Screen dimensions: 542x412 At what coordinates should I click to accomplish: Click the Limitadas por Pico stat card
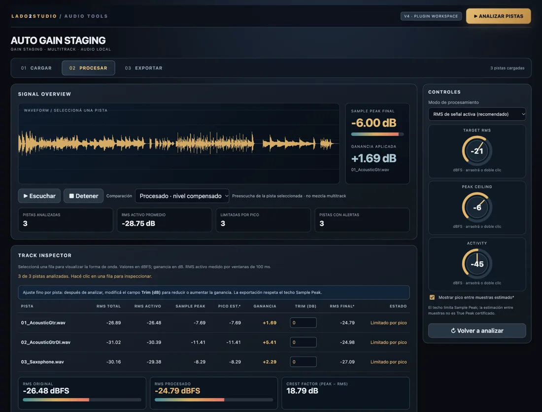[264, 220]
